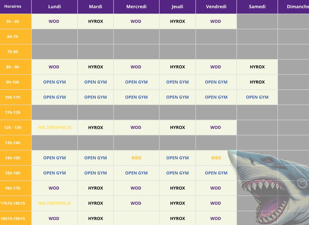Click Monday 5h-6h WOD cell
This screenshot has height=225, width=309.
(54, 21)
